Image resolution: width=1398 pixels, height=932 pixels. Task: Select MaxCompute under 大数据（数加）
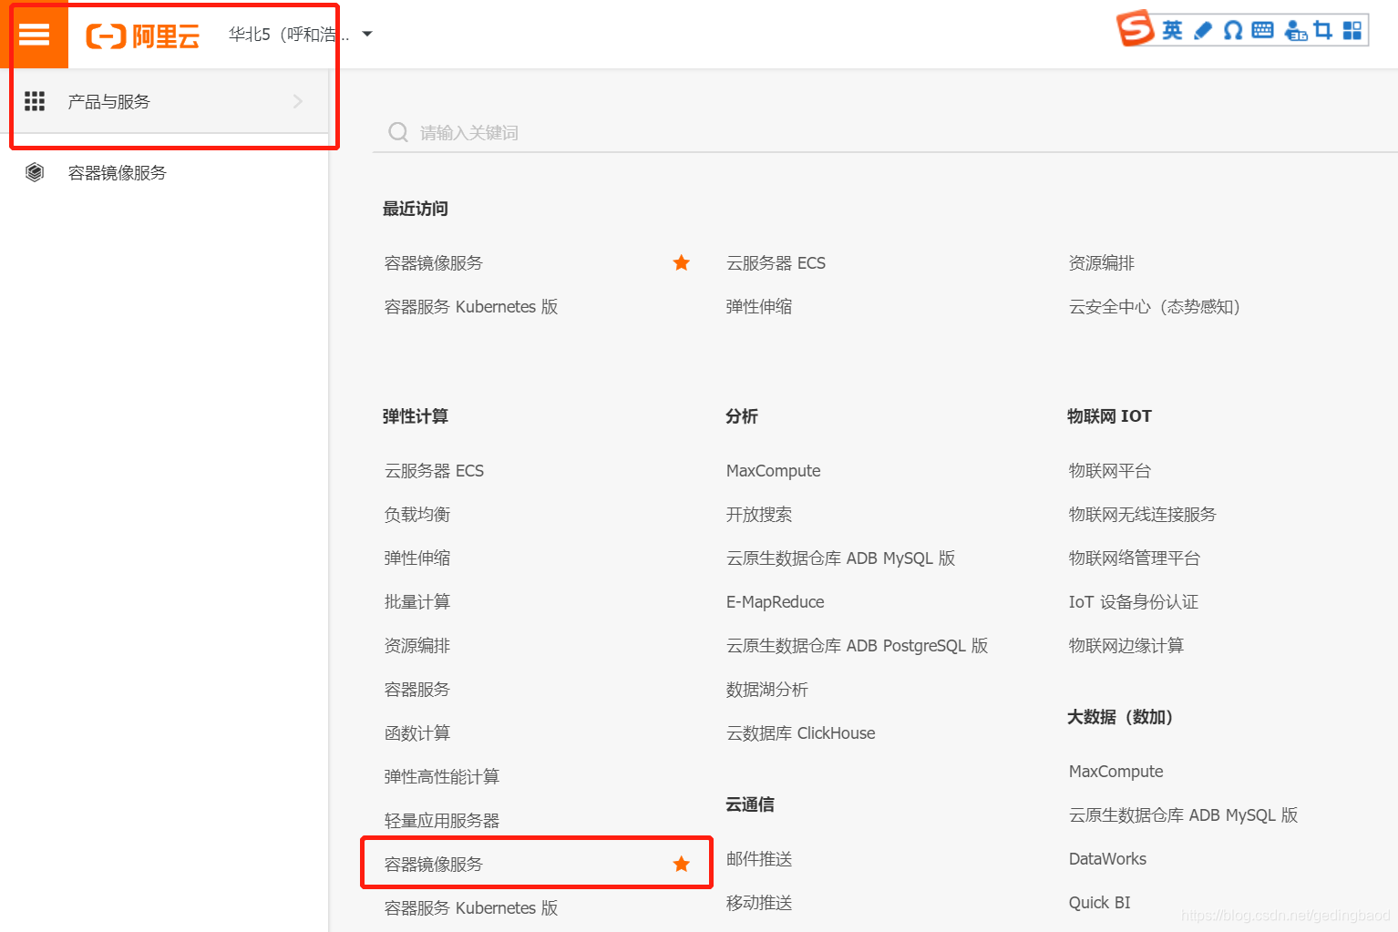[1115, 772]
